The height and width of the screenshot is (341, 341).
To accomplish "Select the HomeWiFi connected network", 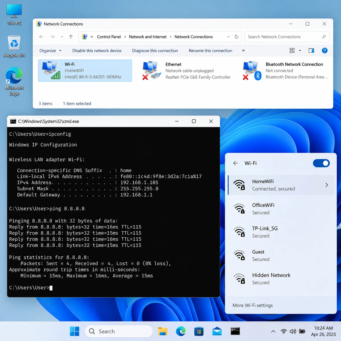I will (281, 185).
